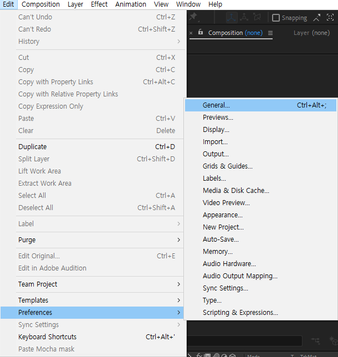Click Cut in the Edit menu

point(92,58)
